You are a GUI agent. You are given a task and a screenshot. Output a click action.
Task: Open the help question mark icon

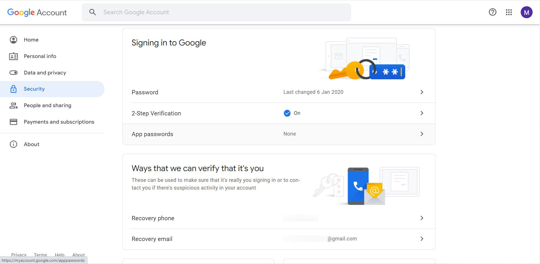point(493,12)
